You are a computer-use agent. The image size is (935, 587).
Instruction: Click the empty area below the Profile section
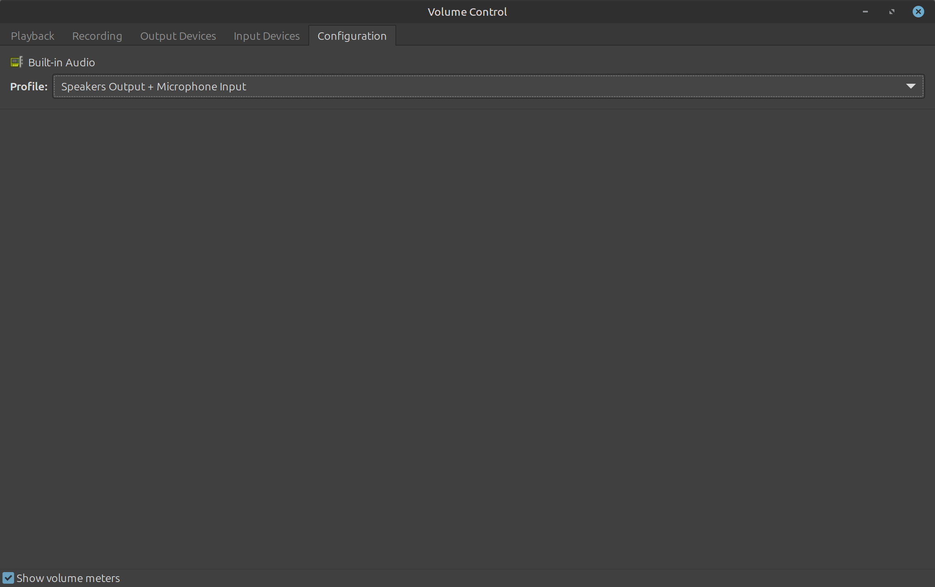click(x=467, y=332)
